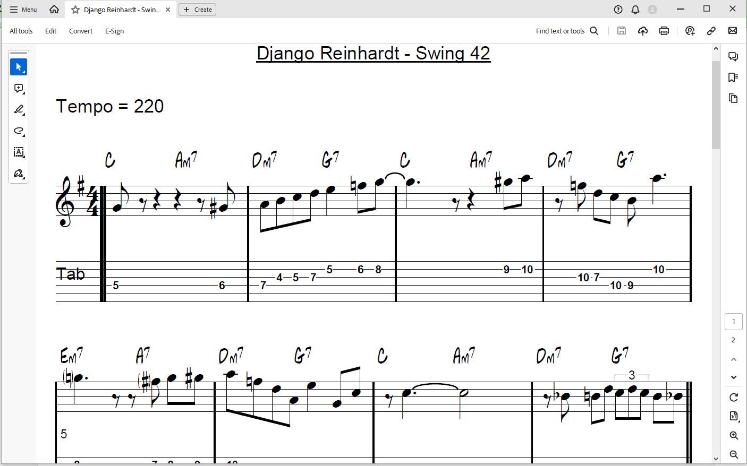Click the 'Tempo = 220' text
Image resolution: width=747 pixels, height=466 pixels.
point(110,106)
